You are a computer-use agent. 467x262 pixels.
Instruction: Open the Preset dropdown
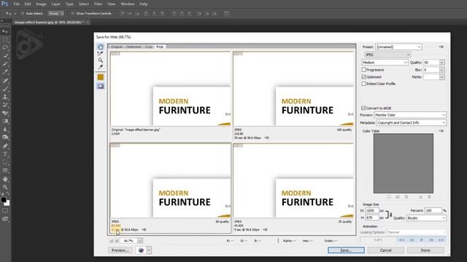tap(398, 47)
